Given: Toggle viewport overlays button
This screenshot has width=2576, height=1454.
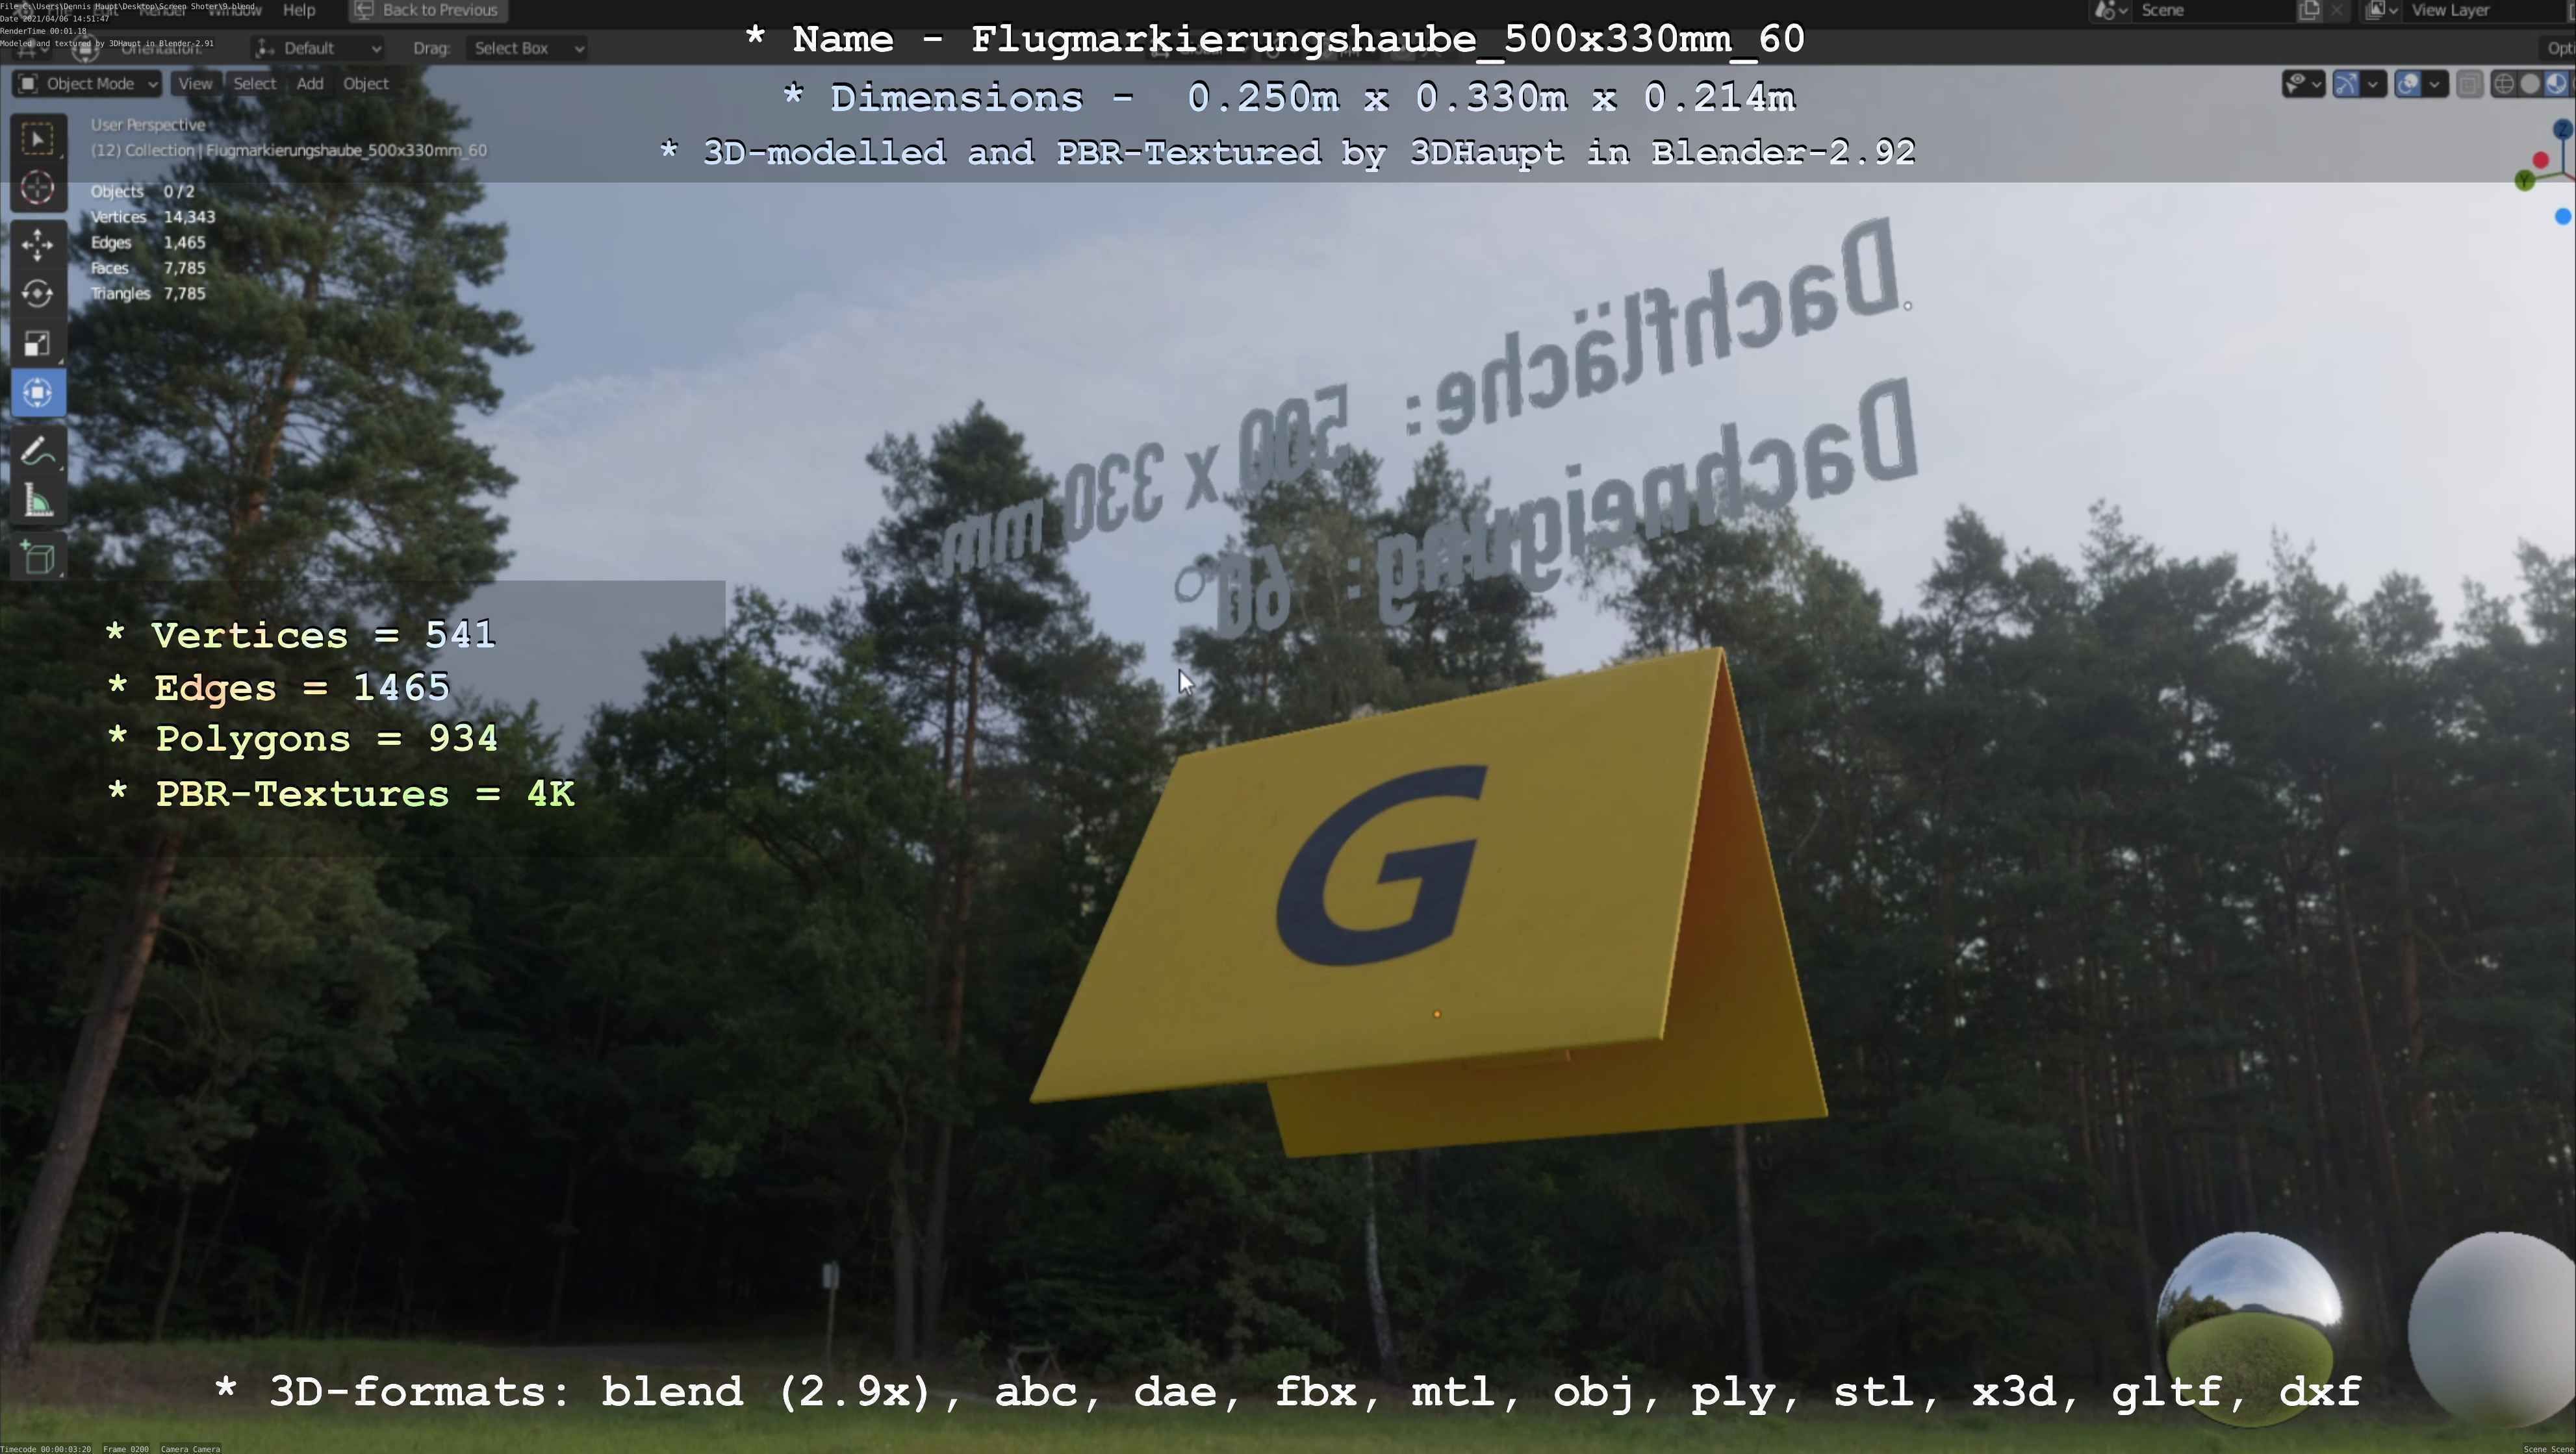Looking at the screenshot, I should point(2408,84).
